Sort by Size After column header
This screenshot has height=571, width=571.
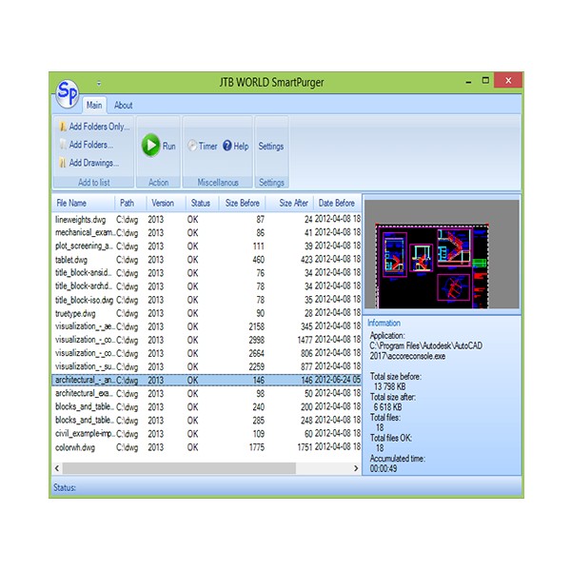289,203
